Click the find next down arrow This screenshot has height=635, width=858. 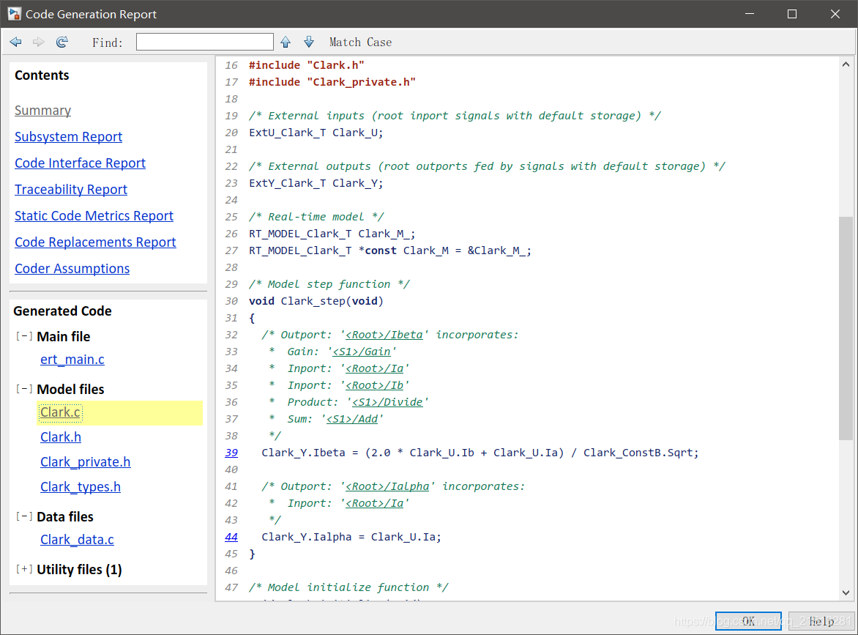[308, 42]
